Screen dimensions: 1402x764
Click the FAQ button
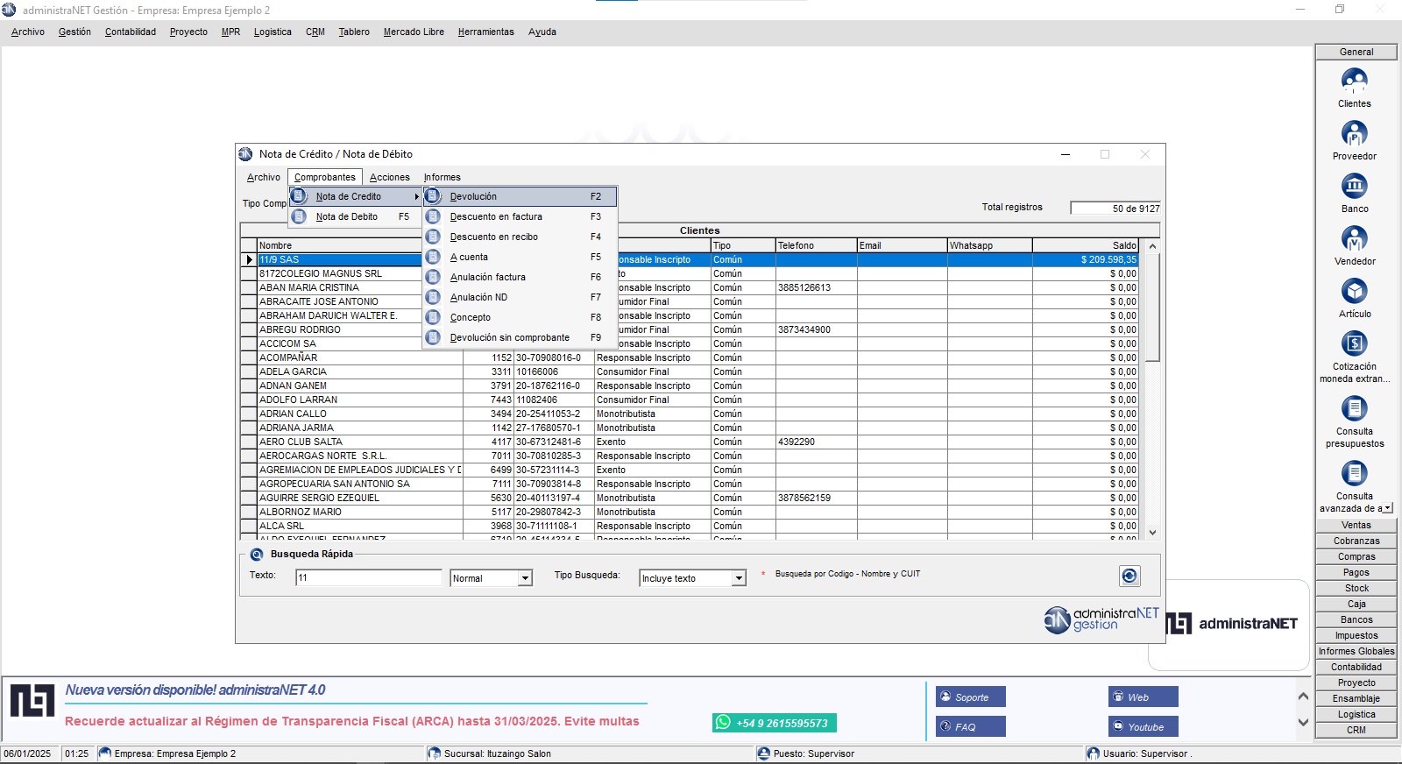pyautogui.click(x=971, y=726)
